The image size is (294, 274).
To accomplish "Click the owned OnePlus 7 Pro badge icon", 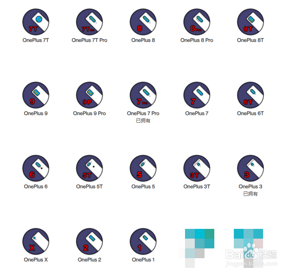I will point(143,95).
